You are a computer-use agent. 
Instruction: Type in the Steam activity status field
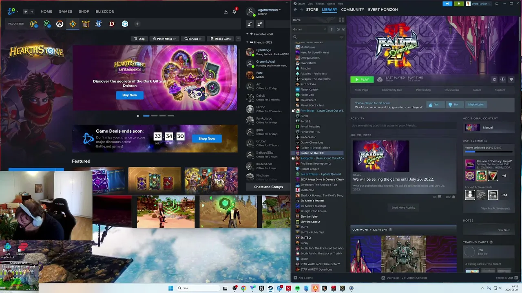(404, 125)
